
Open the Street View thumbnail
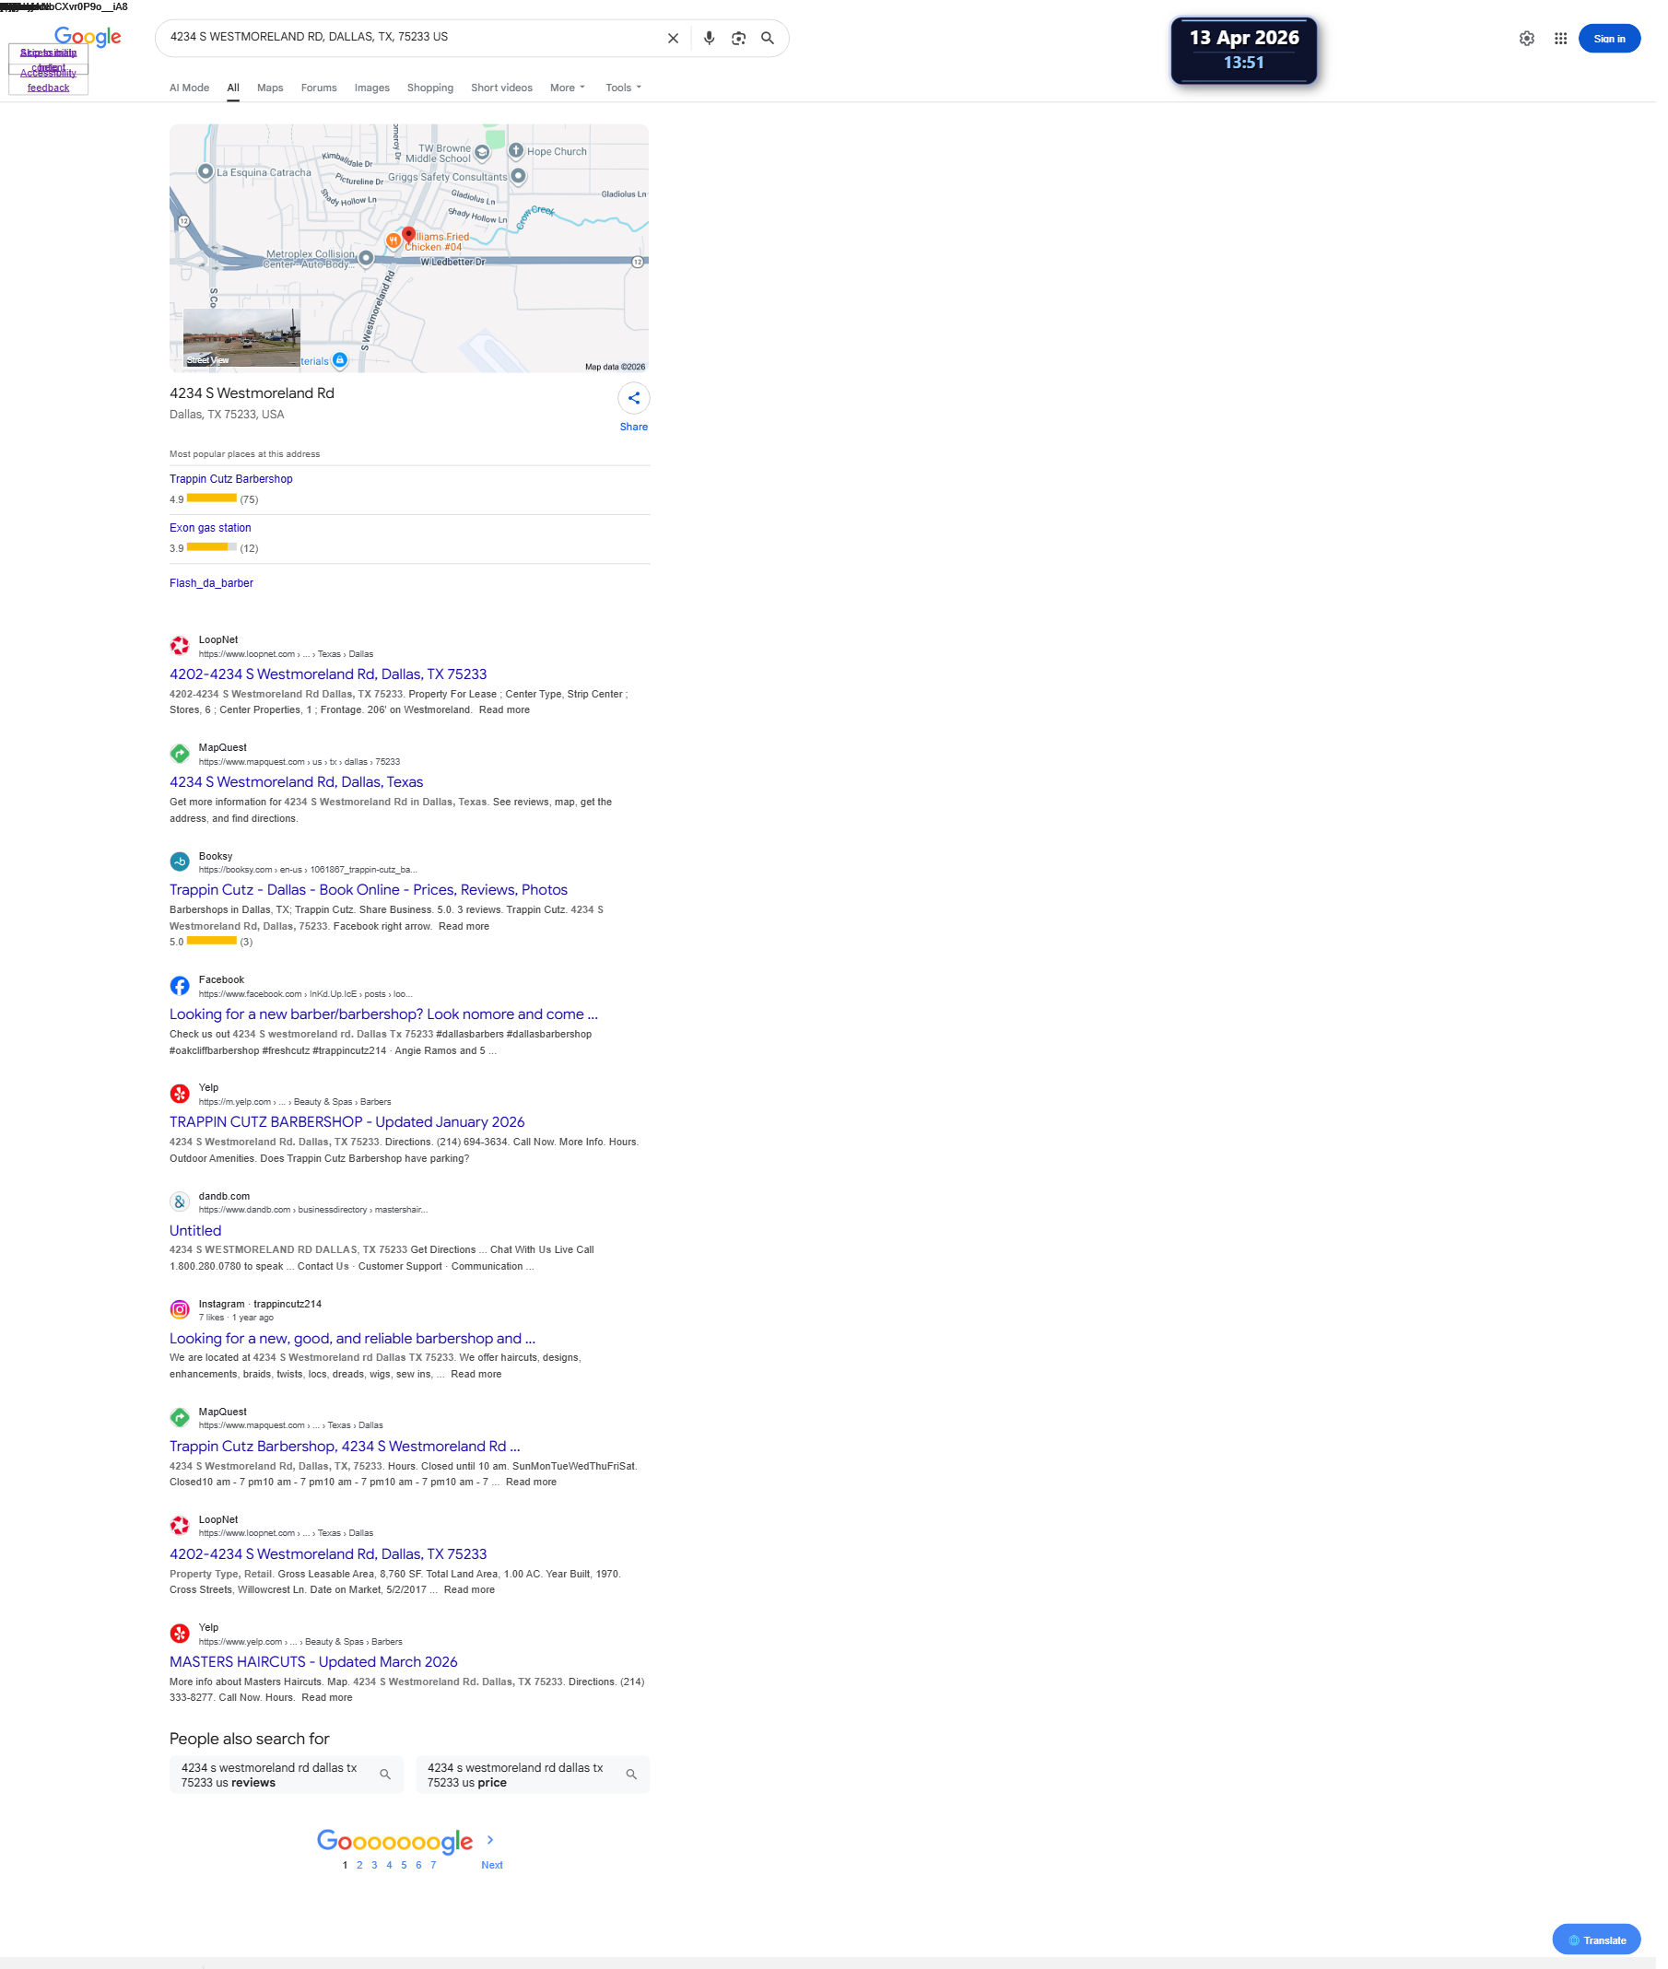tap(243, 339)
